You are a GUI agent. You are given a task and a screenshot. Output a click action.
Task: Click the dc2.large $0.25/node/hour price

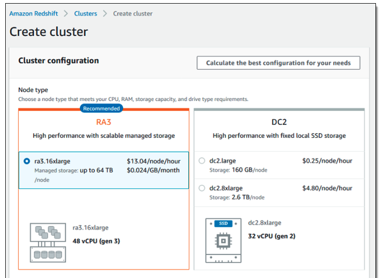pos(327,161)
